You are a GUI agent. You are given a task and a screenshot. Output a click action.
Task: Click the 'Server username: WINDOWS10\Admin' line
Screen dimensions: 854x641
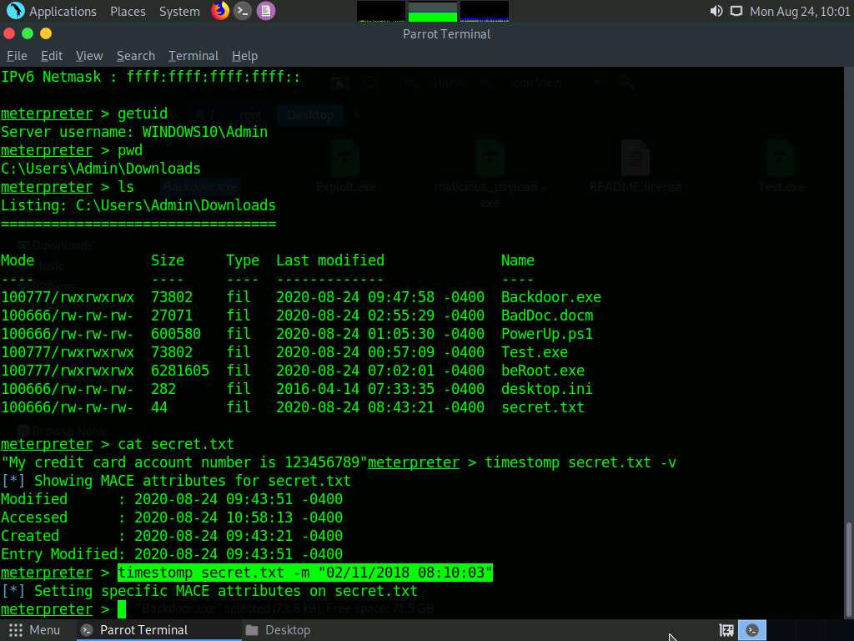pyautogui.click(x=134, y=132)
